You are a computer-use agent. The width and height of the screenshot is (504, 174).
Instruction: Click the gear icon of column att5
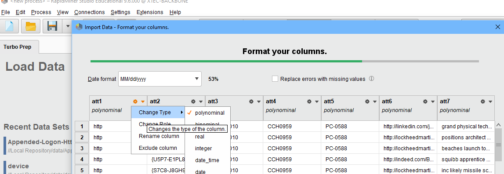[367, 101]
